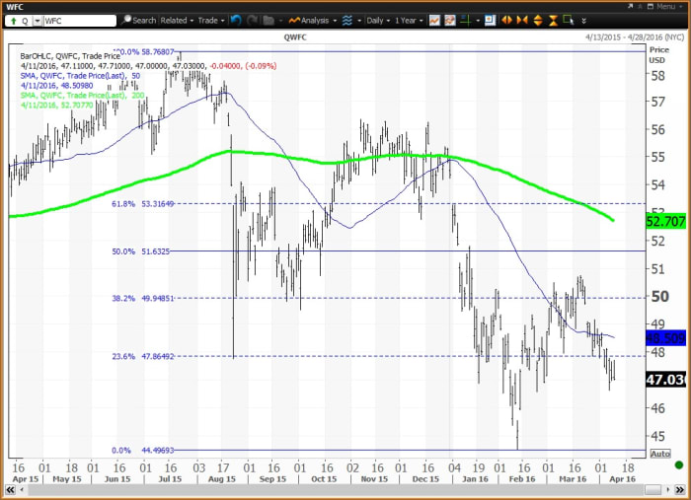Click the small right scroll arrow
The height and width of the screenshot is (500, 691).
(x=669, y=489)
